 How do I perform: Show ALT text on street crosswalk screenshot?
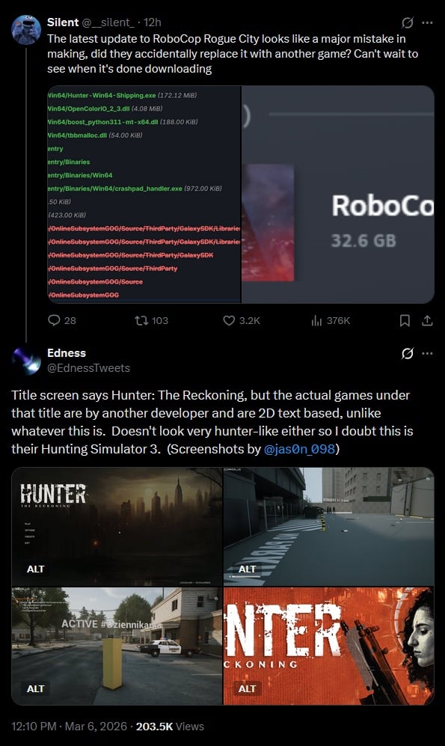click(x=248, y=569)
